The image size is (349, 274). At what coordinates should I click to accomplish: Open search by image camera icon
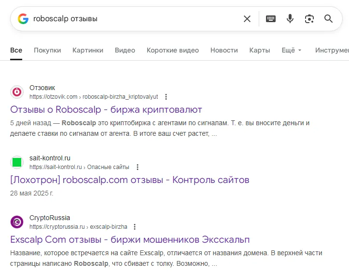point(309,19)
